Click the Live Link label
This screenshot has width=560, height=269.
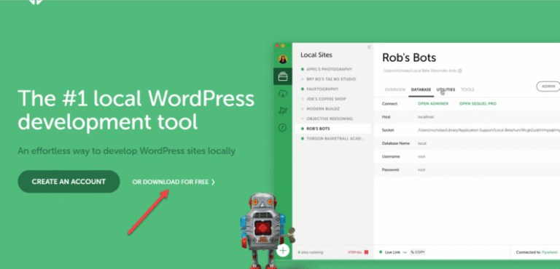392,252
